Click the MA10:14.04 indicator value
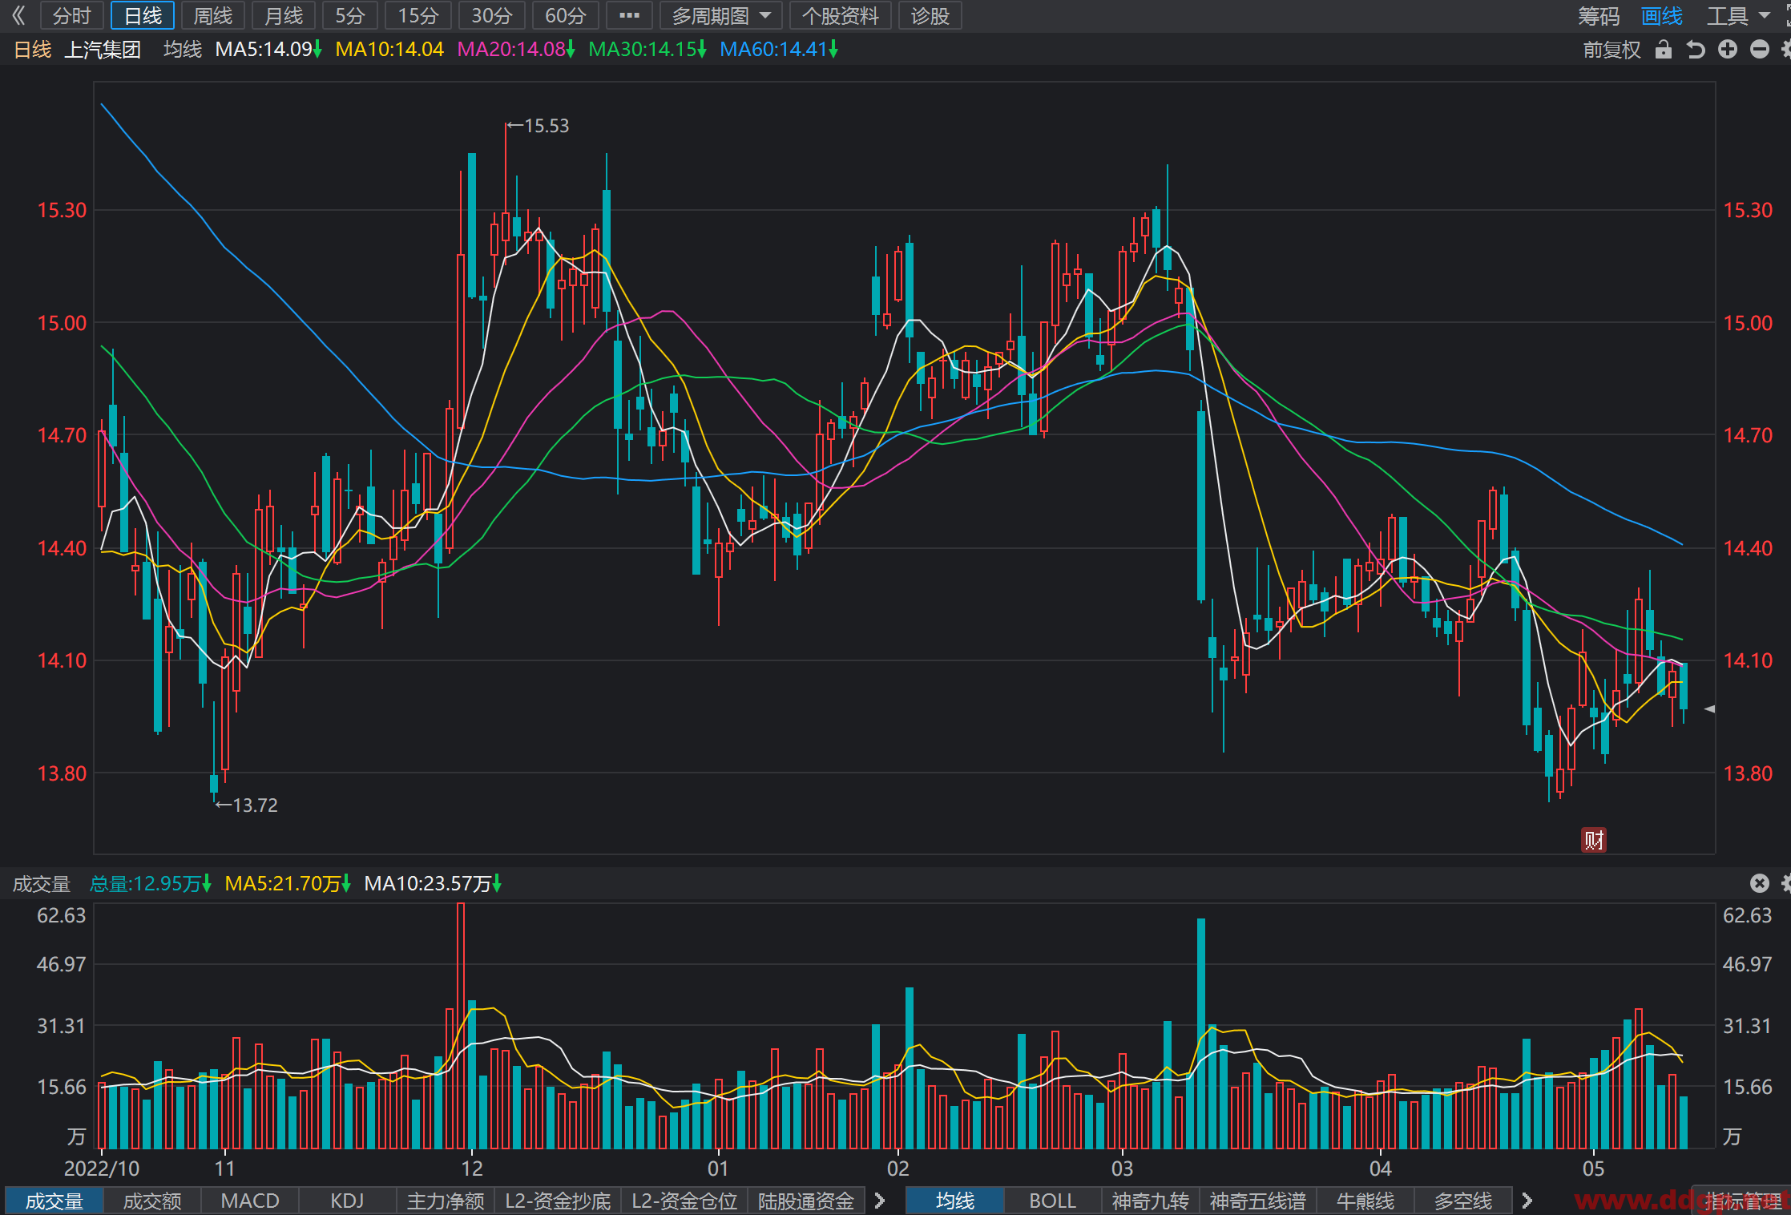Screen dimensions: 1791x1215 point(389,50)
